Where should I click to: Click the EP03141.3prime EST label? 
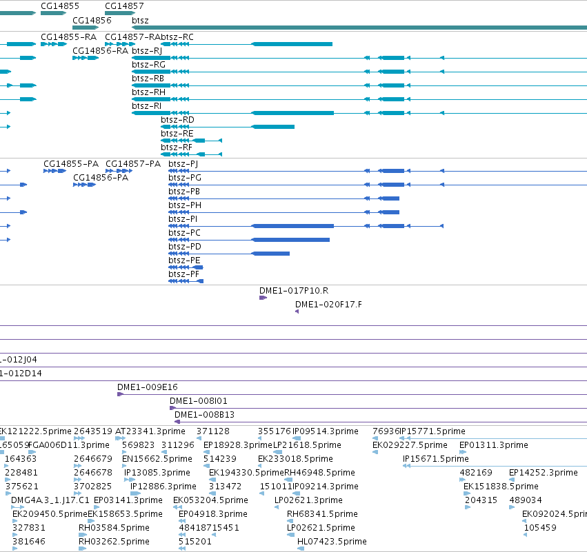(x=128, y=500)
